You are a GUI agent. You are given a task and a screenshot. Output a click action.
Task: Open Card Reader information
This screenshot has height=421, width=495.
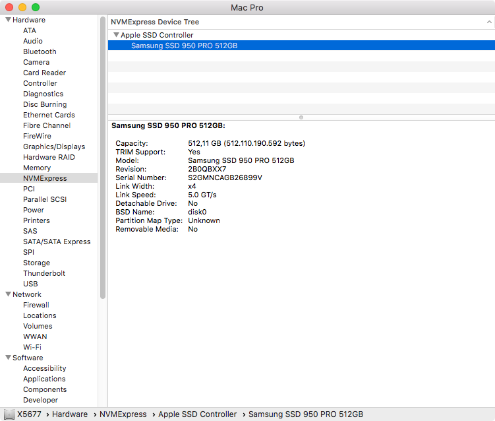pos(44,73)
